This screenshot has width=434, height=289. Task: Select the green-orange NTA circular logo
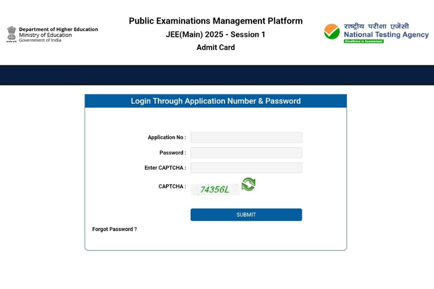click(x=330, y=31)
